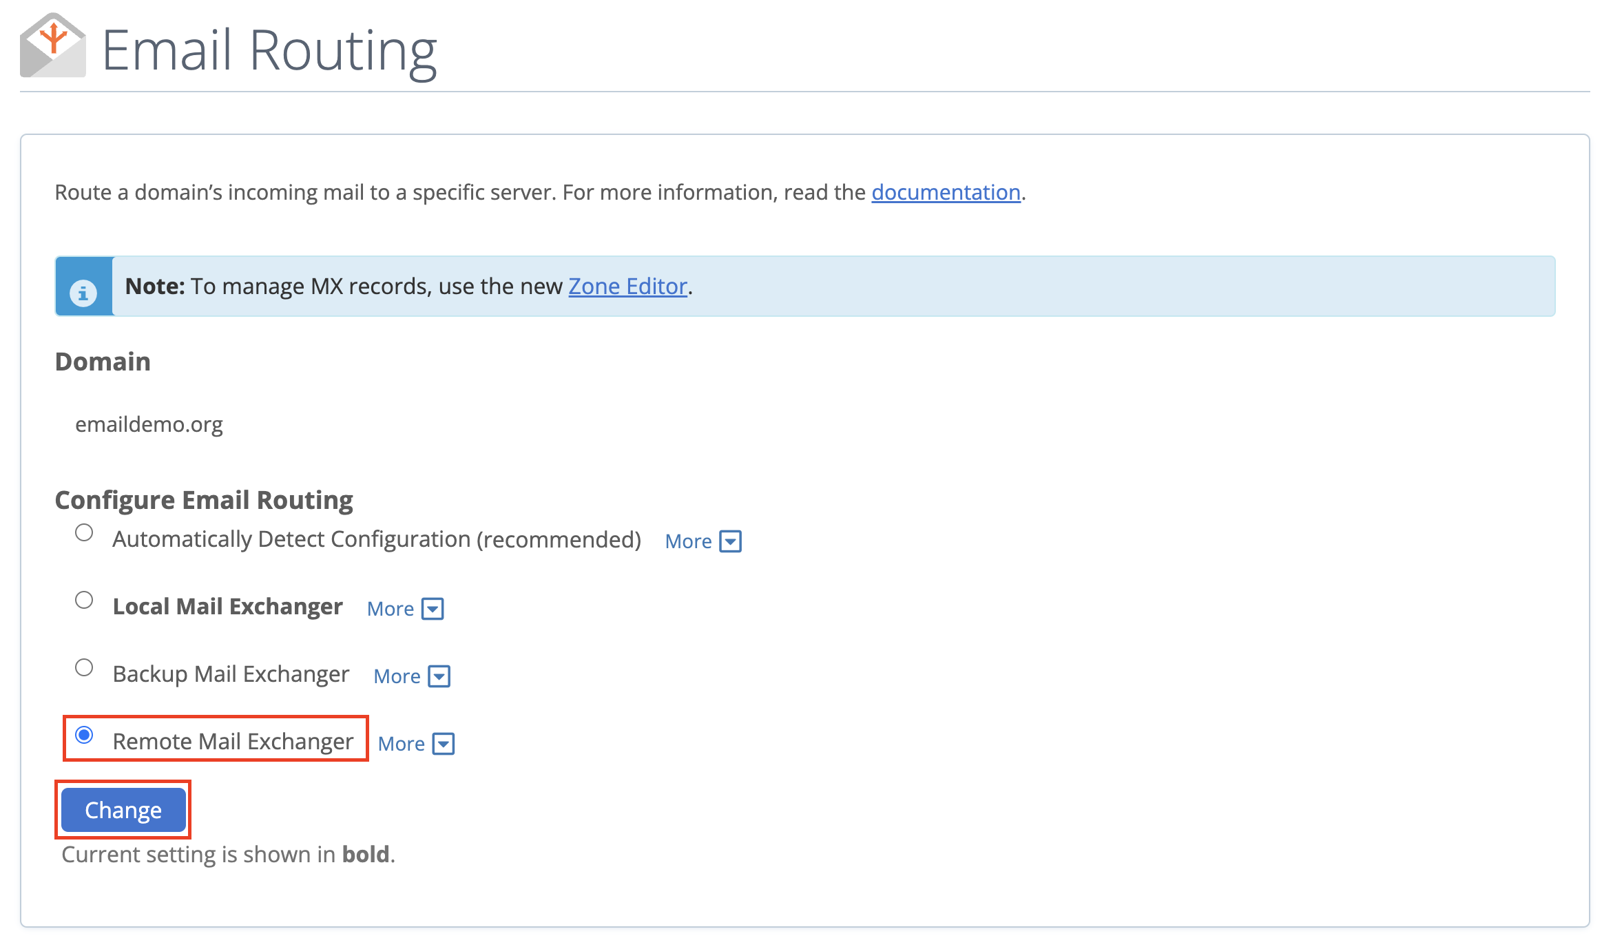Expand More for Automatically Detect Configuration

point(703,541)
